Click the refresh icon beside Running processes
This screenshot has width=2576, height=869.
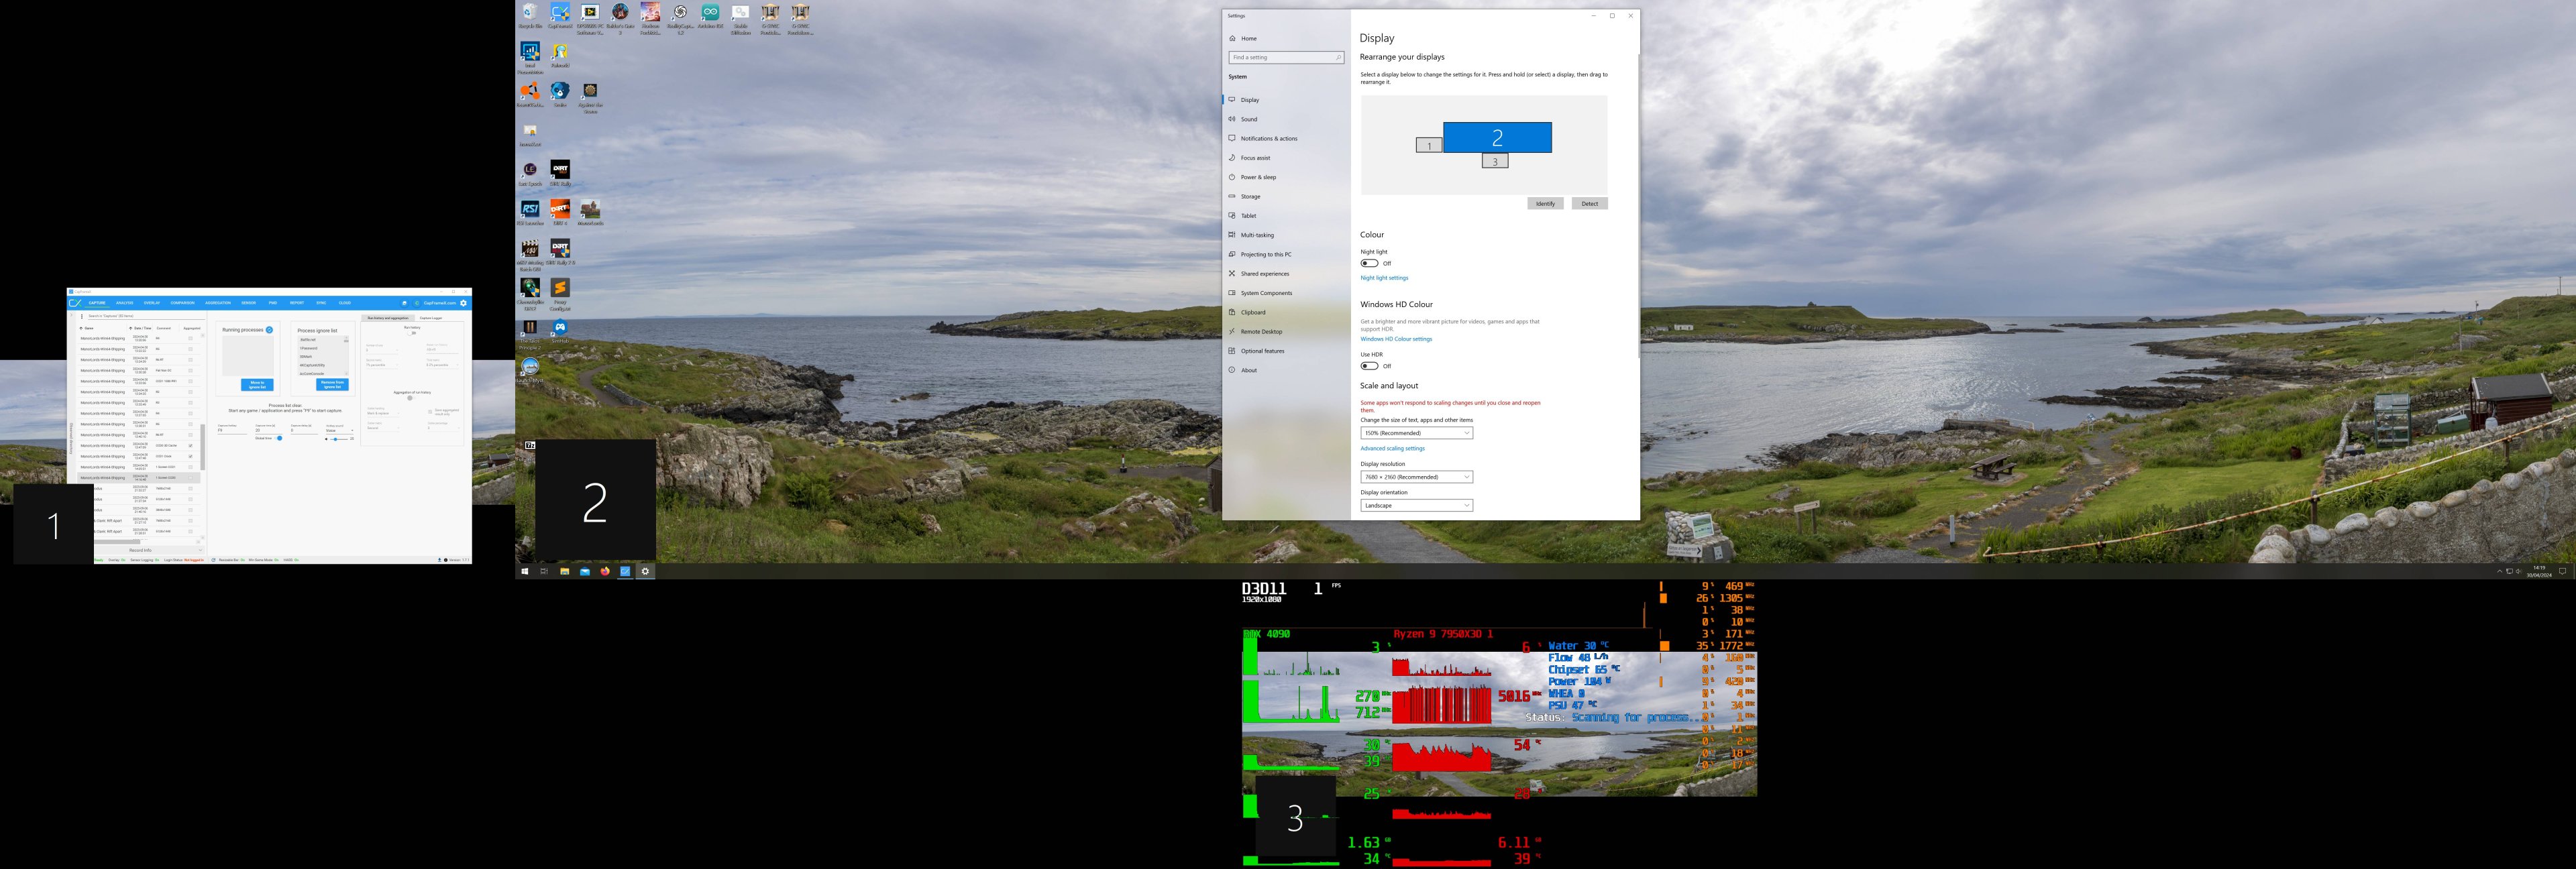tap(269, 330)
